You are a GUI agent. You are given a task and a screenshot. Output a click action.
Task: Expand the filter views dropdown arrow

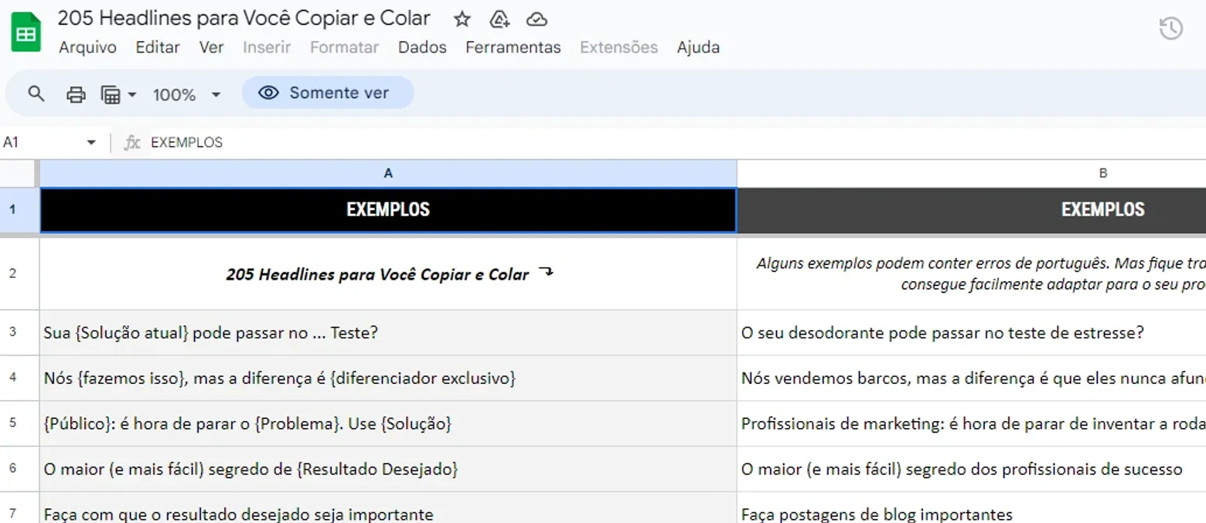coord(132,95)
